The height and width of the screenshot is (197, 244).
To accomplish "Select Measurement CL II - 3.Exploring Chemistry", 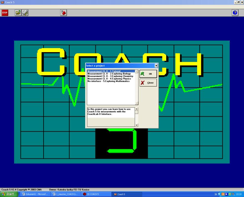I will pos(111,76).
